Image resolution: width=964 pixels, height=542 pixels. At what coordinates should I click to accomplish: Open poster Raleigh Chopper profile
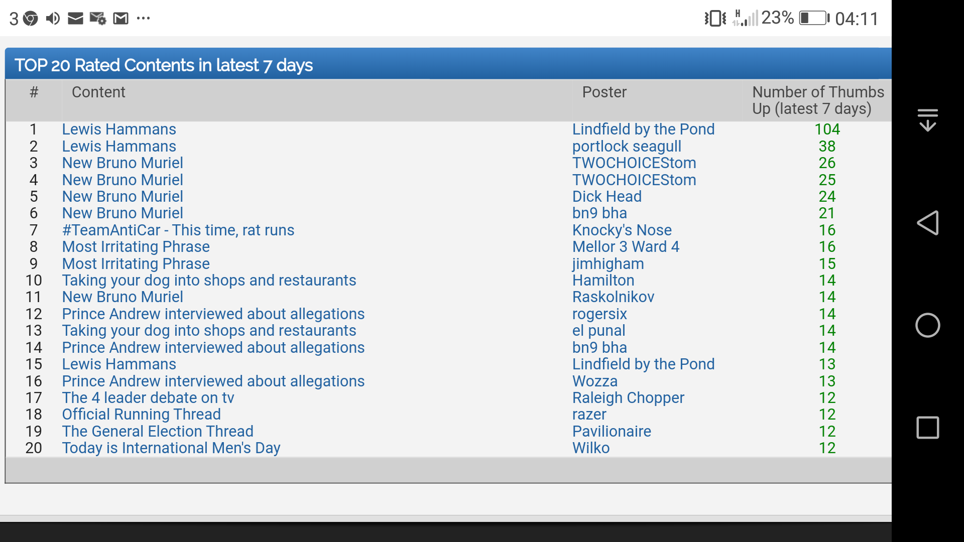[628, 398]
